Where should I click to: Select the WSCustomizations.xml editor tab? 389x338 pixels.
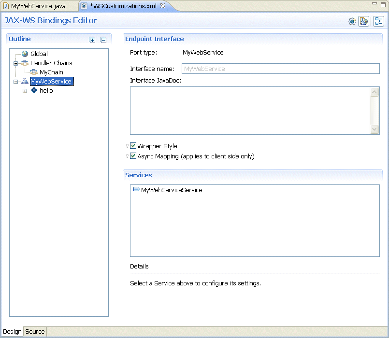point(123,6)
